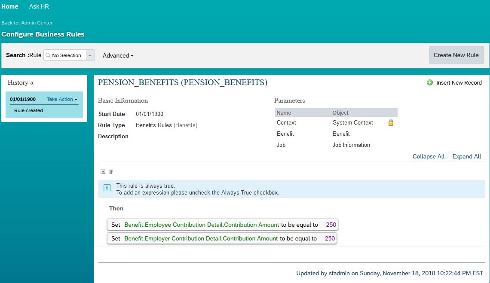Viewport: 490px width, 283px height.
Task: Click the Then section label
Action: pyautogui.click(x=116, y=208)
